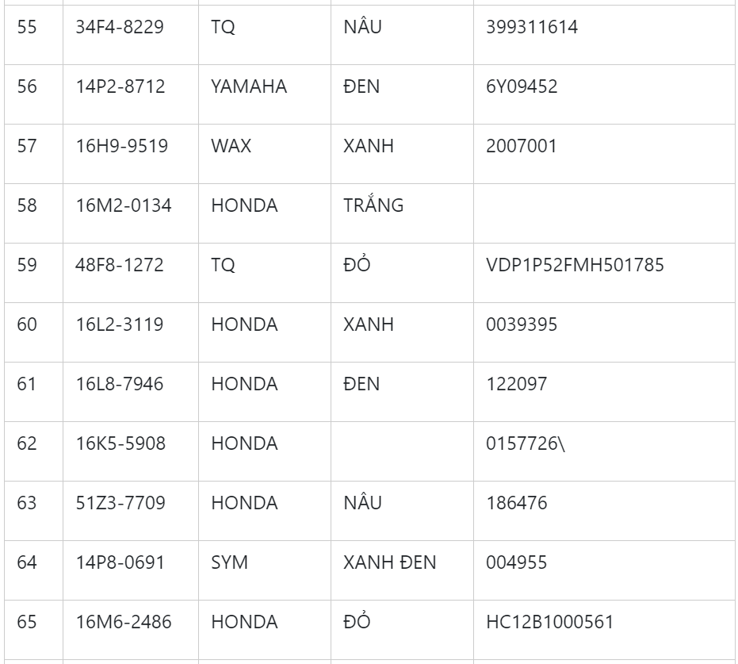
Task: Select license plate 51Z3-7709
Action: pos(120,503)
